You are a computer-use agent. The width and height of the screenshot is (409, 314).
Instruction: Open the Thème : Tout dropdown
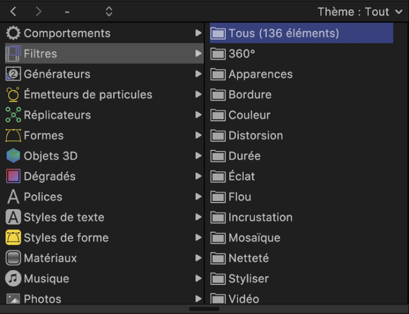coord(360,12)
